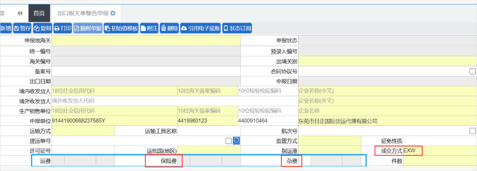The image size is (477, 171).
Task: Click the 附注 note button
Action: (x=149, y=29)
